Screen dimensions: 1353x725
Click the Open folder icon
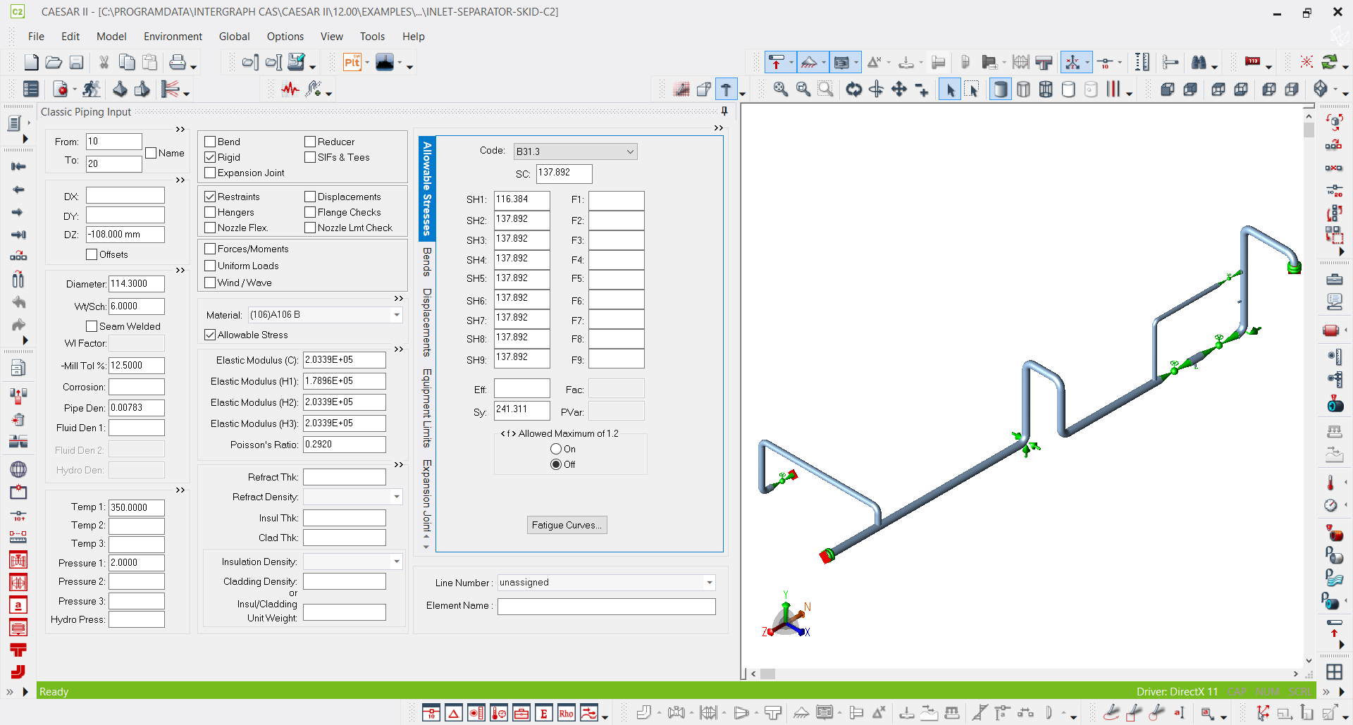pos(54,63)
